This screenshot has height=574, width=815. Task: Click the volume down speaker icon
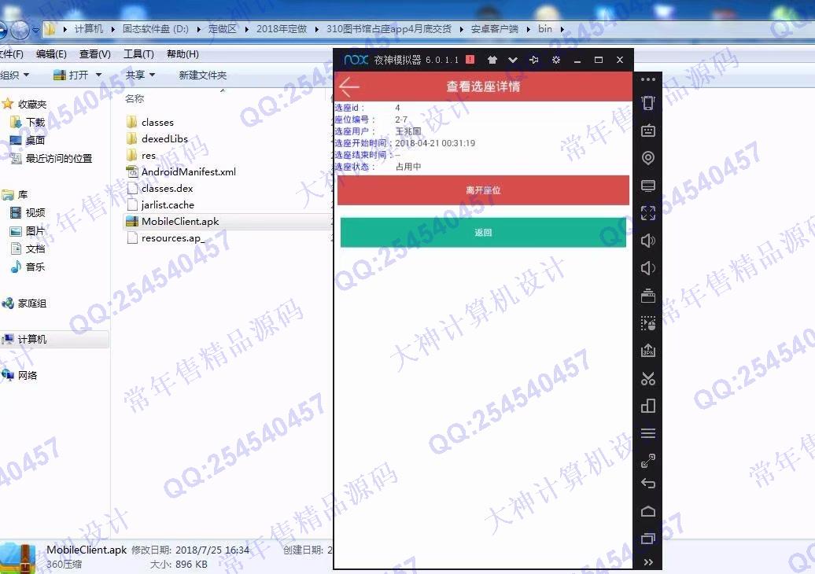pyautogui.click(x=648, y=268)
